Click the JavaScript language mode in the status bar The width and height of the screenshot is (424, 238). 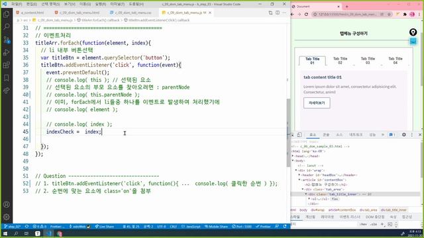[193, 226]
